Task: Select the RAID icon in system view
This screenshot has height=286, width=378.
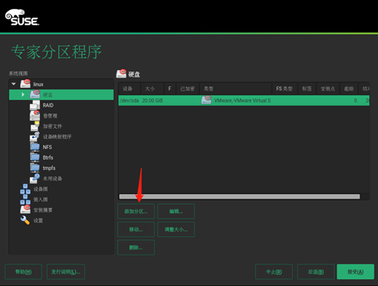Action: pyautogui.click(x=35, y=105)
